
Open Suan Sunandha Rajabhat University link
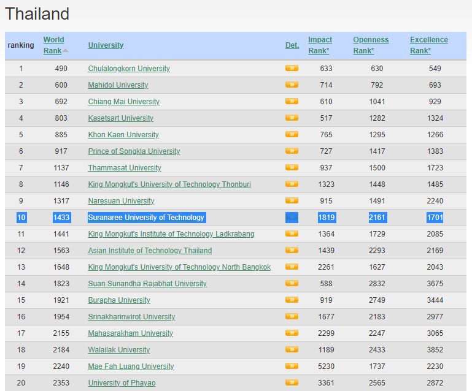click(147, 283)
